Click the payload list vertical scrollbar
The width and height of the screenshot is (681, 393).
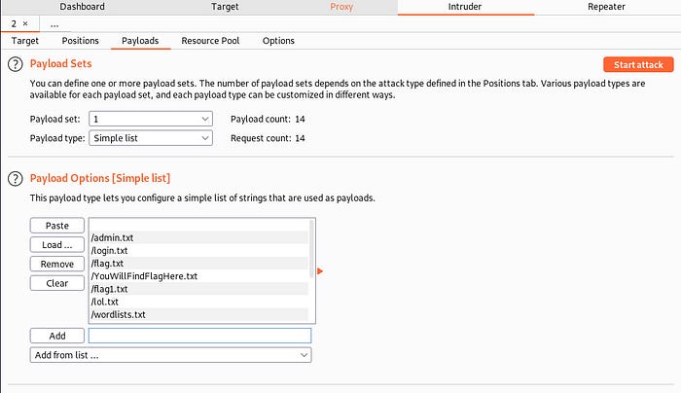click(x=311, y=249)
